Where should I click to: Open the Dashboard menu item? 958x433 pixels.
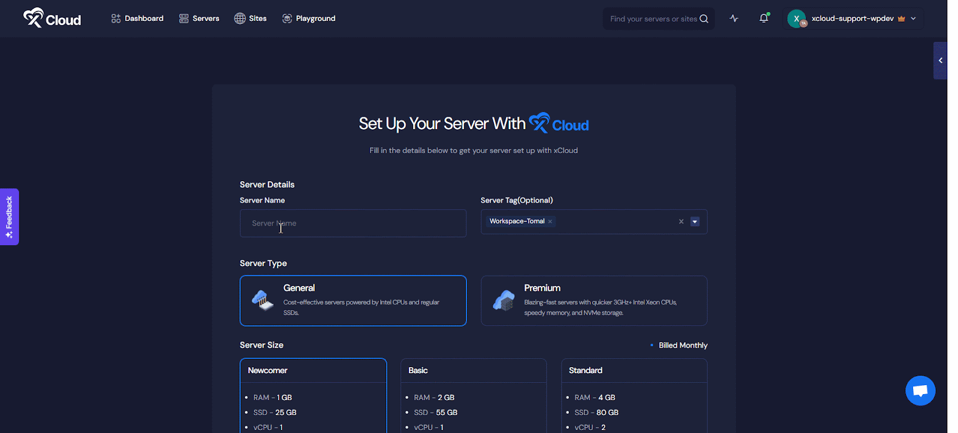(137, 19)
